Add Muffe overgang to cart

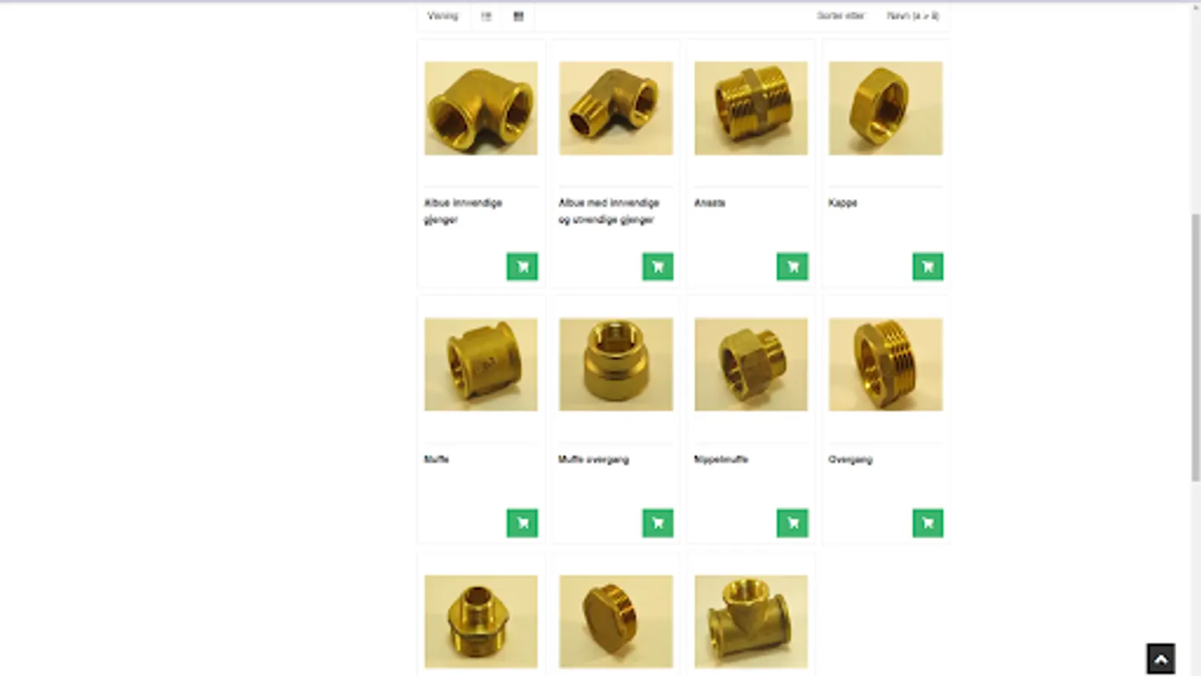658,524
